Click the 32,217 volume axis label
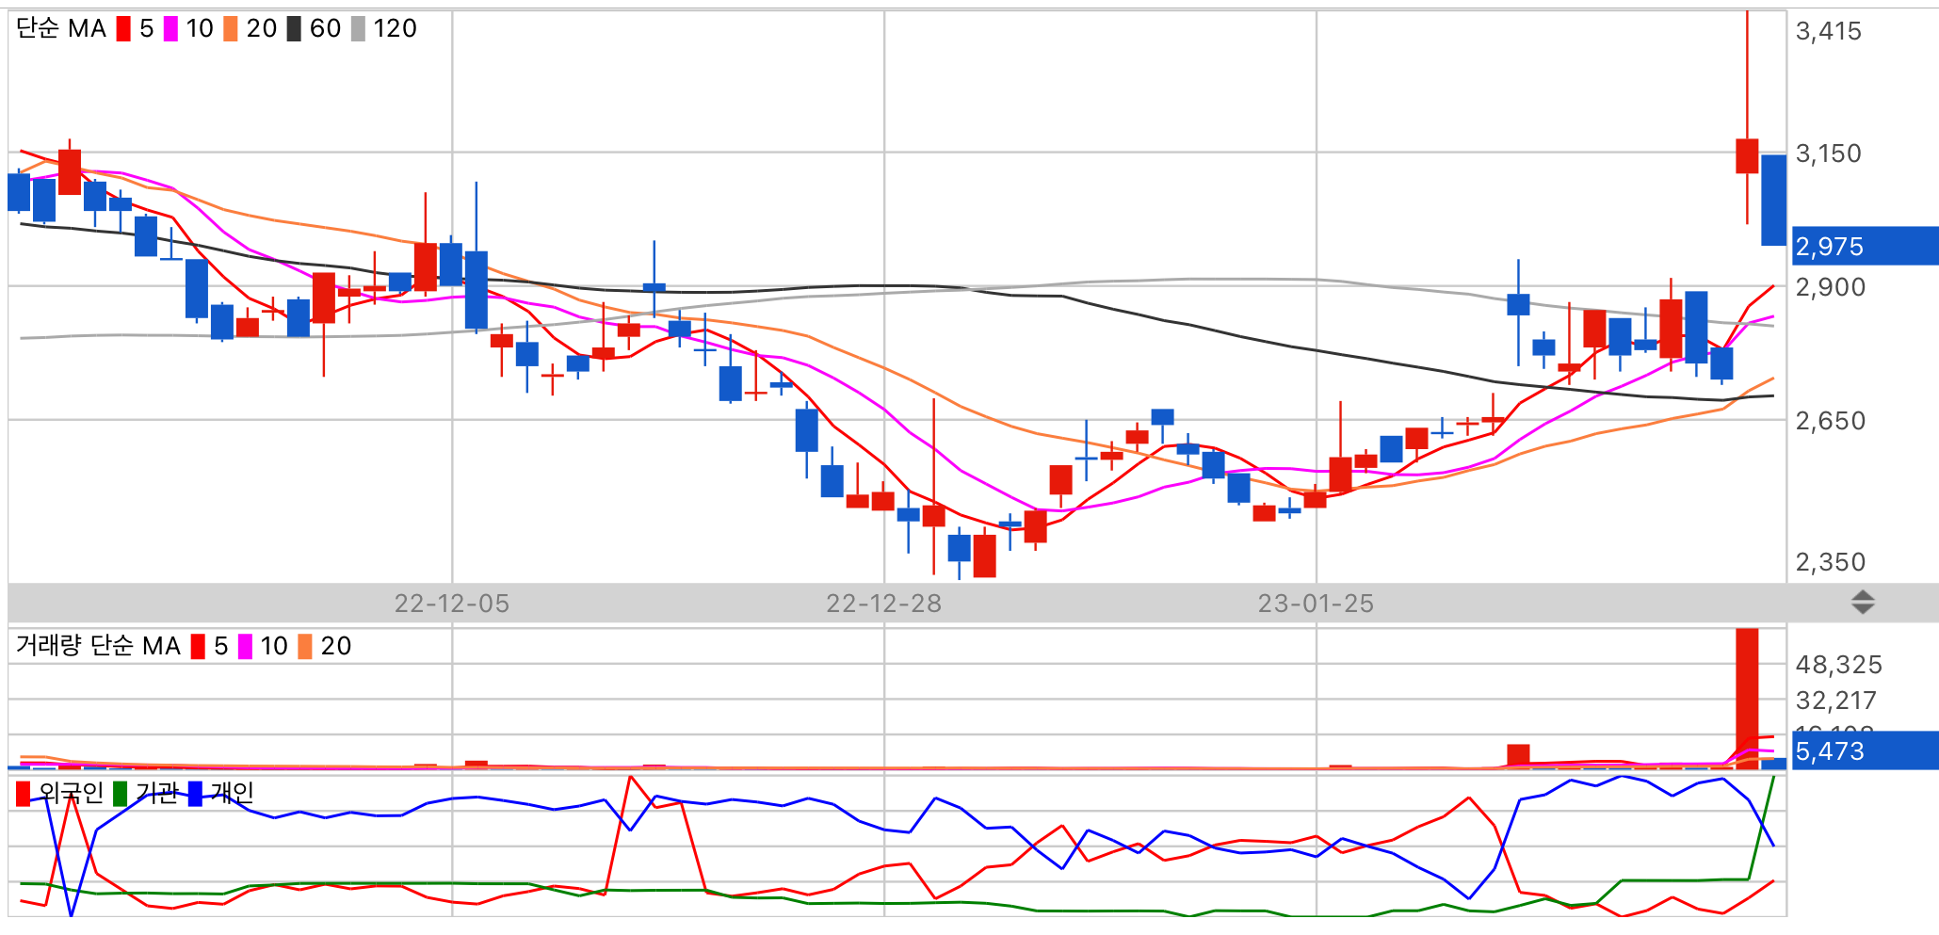 pos(1836,701)
